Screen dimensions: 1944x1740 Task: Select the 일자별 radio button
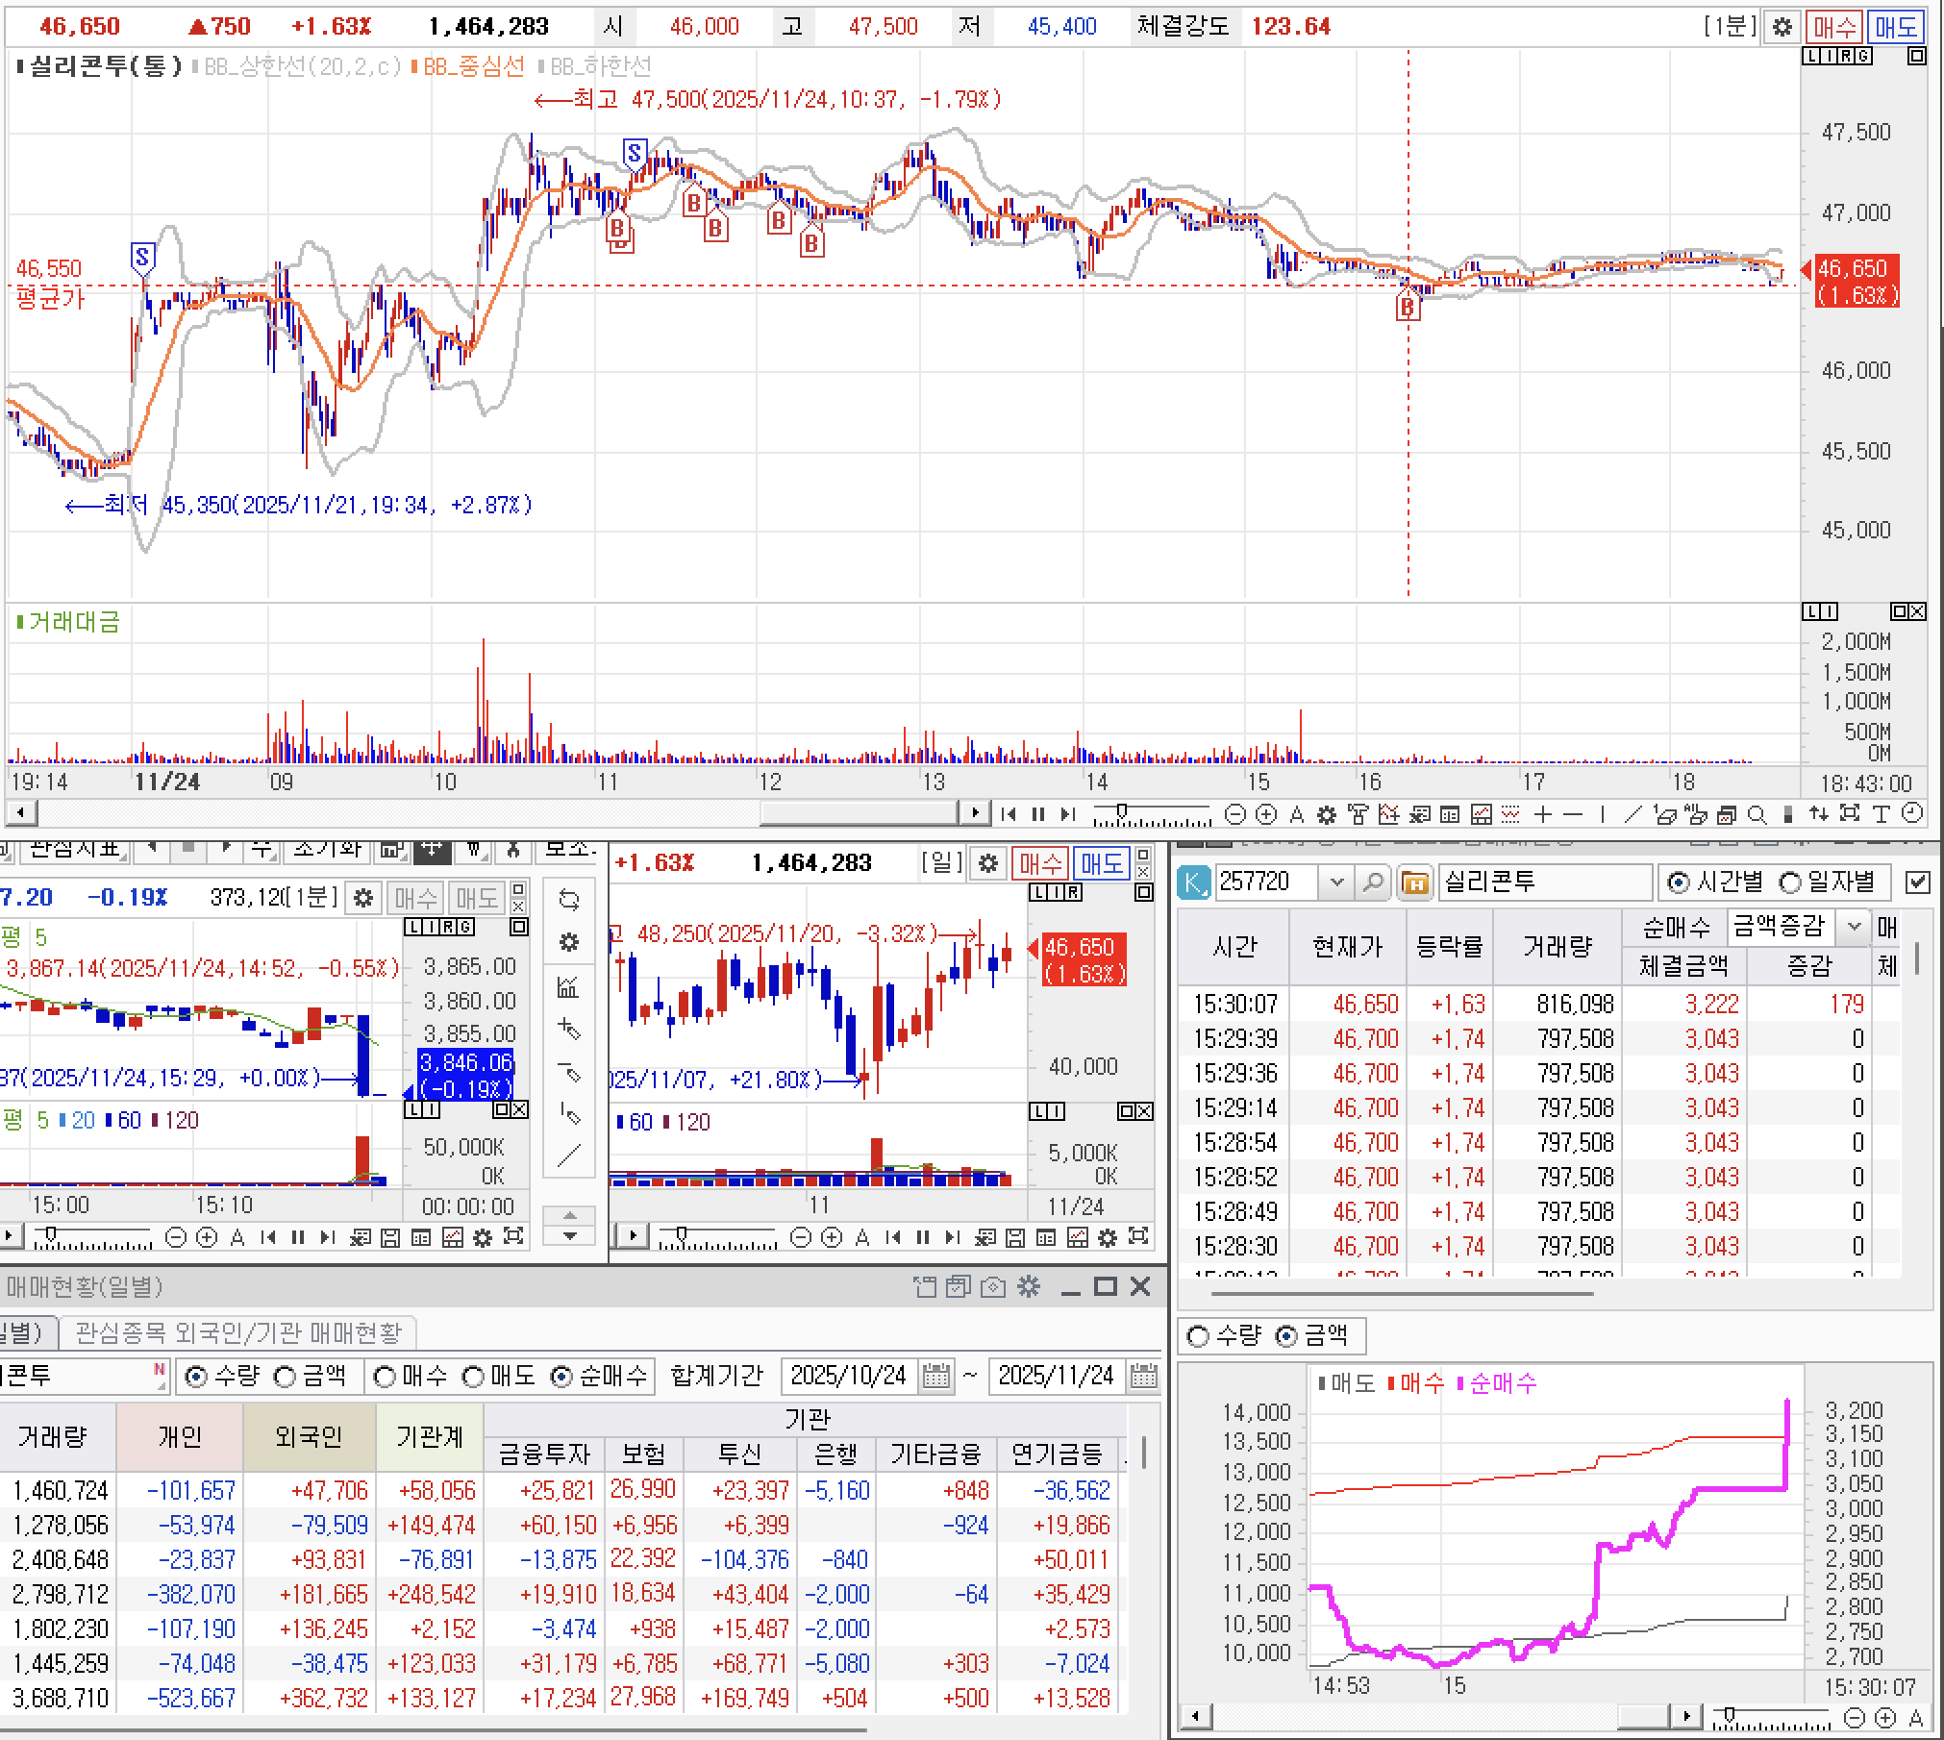click(1791, 882)
